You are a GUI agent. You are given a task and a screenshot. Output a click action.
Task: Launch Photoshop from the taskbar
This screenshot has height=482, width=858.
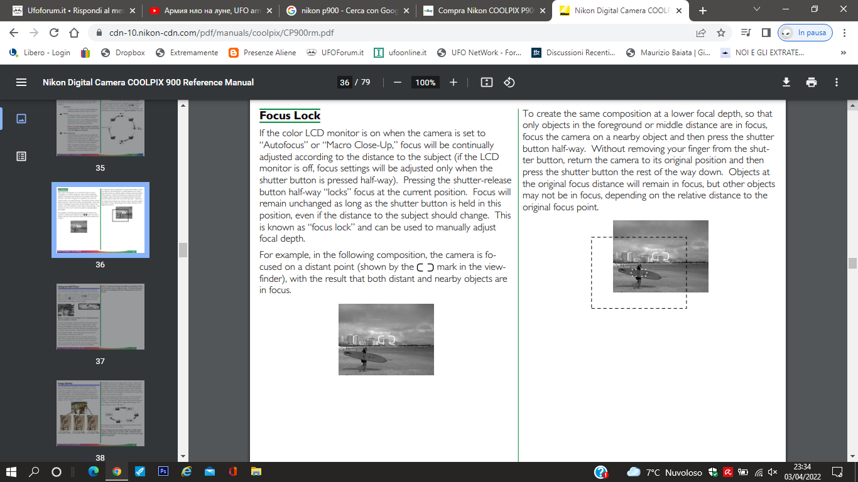click(163, 471)
